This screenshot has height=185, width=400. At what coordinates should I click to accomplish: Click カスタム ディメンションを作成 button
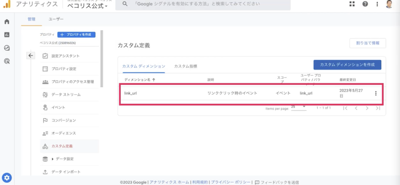tap(347, 65)
